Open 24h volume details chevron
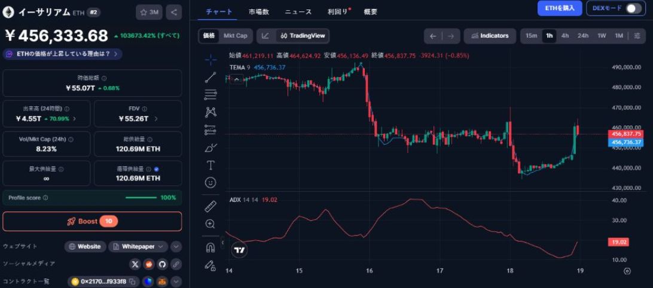Screen dimensions: 653x288 pyautogui.click(x=75, y=119)
